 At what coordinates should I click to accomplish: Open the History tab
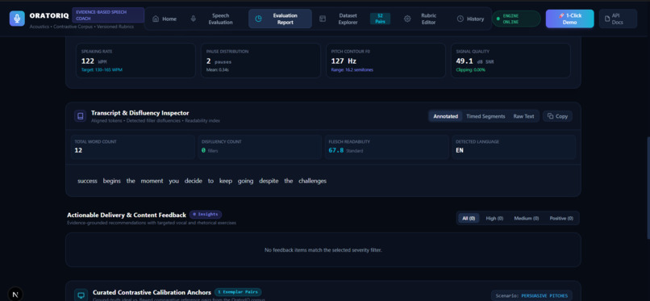[x=470, y=19]
